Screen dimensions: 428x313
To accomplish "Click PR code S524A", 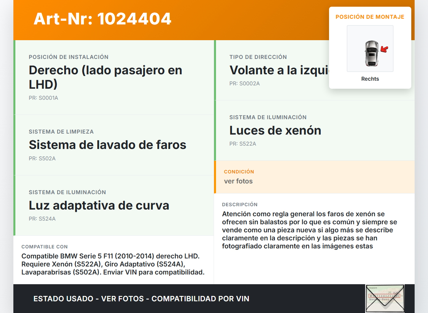I will [x=42, y=219].
